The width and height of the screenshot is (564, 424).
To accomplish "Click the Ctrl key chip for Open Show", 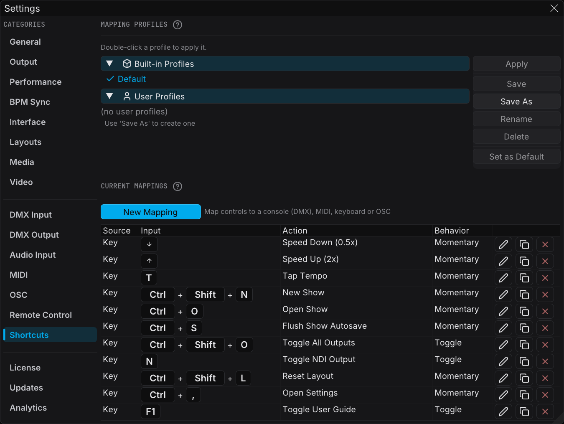I will [x=158, y=311].
